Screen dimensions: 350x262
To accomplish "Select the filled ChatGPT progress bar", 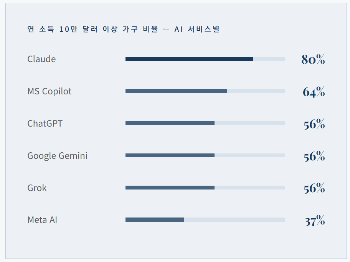I will (170, 124).
